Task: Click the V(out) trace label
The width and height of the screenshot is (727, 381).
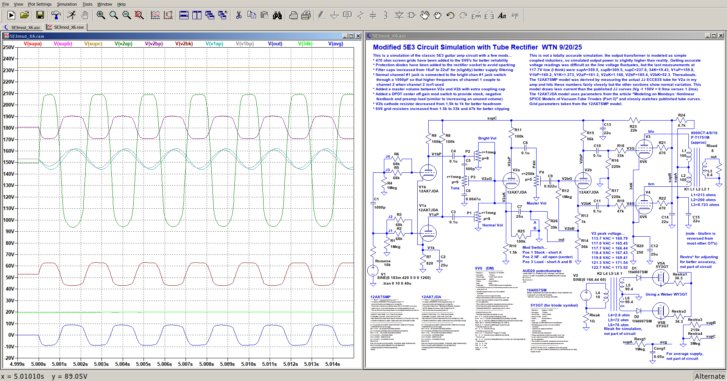Action: tap(275, 44)
